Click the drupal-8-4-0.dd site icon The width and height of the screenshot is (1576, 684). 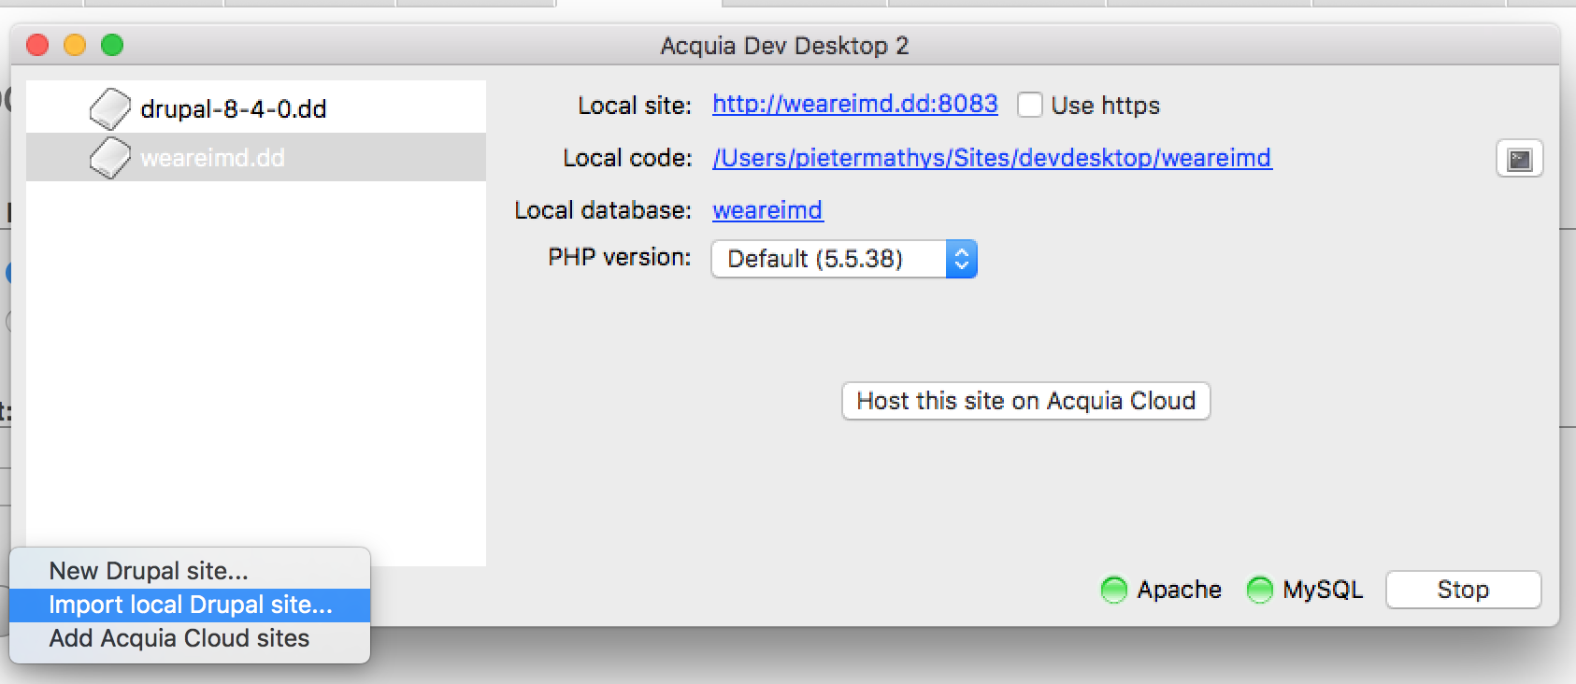coord(110,108)
